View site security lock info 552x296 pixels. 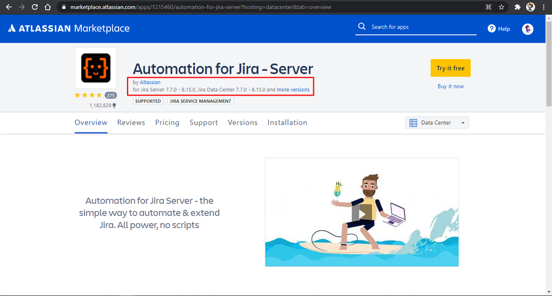[64, 7]
